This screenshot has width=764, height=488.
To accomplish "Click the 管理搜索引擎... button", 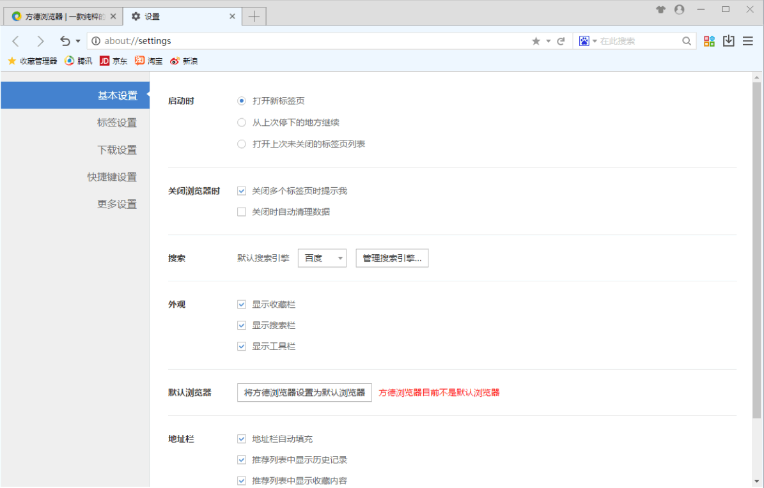I will click(392, 259).
